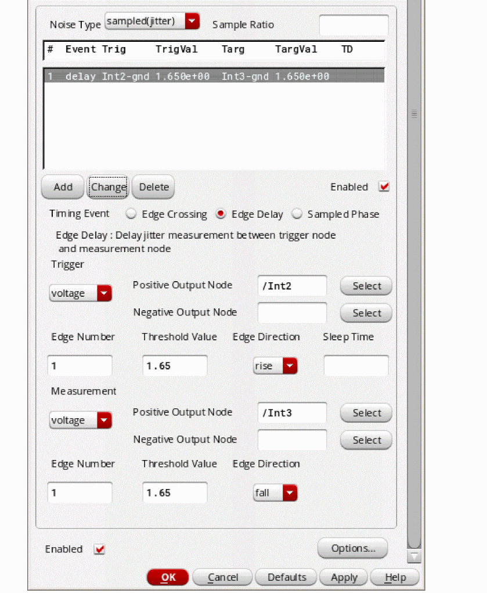Click the Sample Ratio input field
The width and height of the screenshot is (487, 593).
pyautogui.click(x=353, y=25)
